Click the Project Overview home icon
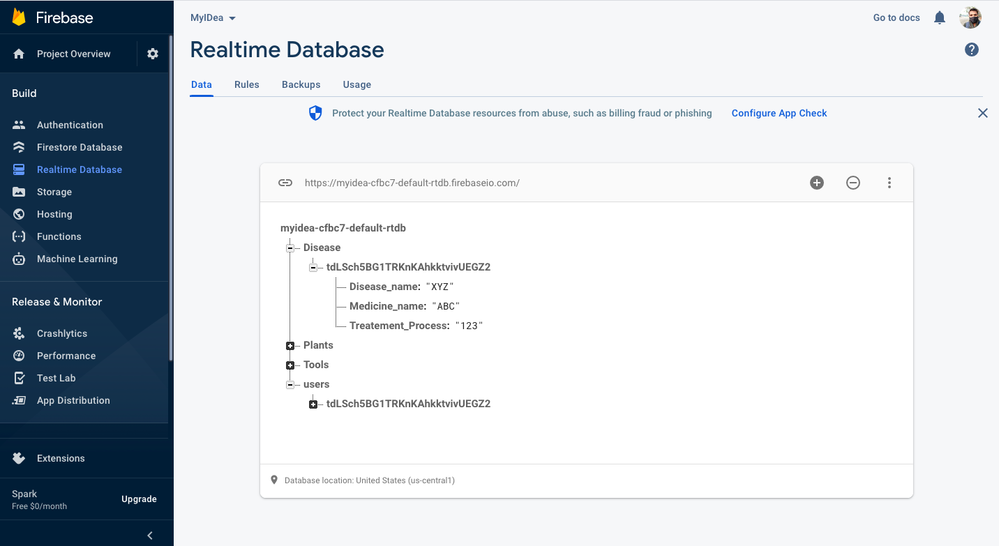Image resolution: width=999 pixels, height=546 pixels. pyautogui.click(x=19, y=54)
